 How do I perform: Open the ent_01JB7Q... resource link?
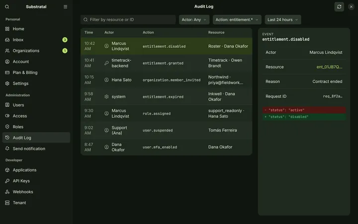coord(329,67)
